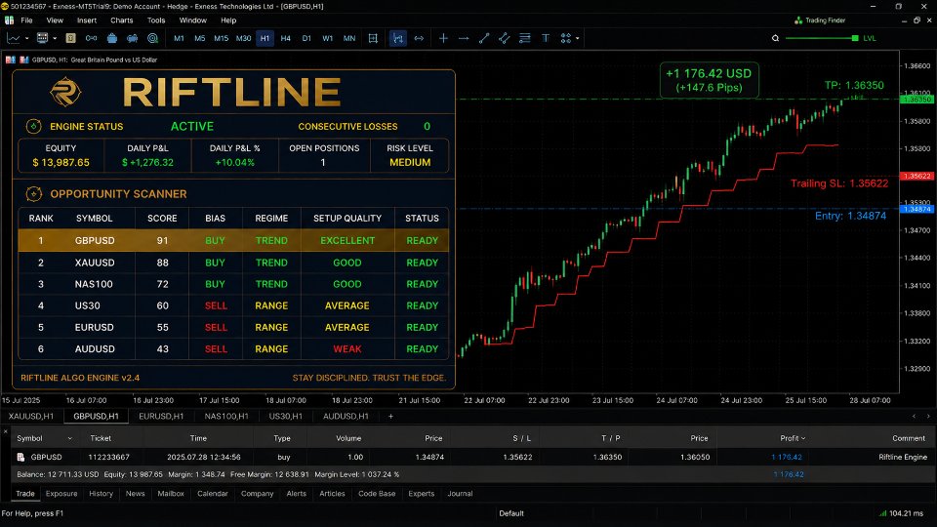Click the Profit column sort chevron
The width and height of the screenshot is (937, 527).
803,438
